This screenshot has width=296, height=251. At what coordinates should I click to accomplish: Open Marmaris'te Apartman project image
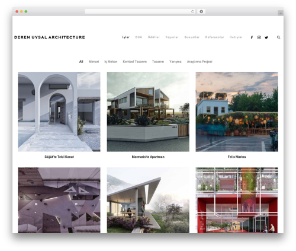[148, 112]
